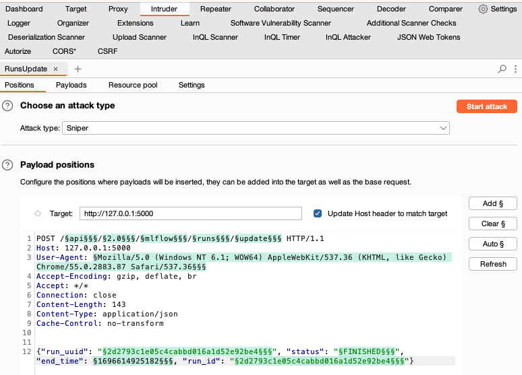Open the JSON Web Tokens tab

click(428, 37)
